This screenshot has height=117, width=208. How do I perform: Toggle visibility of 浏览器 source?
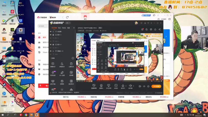51,31
